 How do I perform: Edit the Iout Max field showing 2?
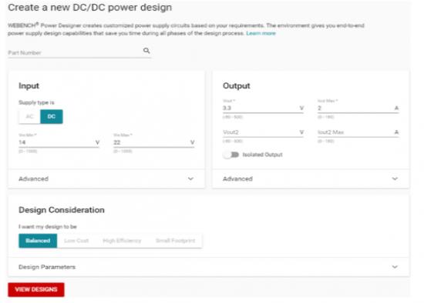pyautogui.click(x=358, y=108)
